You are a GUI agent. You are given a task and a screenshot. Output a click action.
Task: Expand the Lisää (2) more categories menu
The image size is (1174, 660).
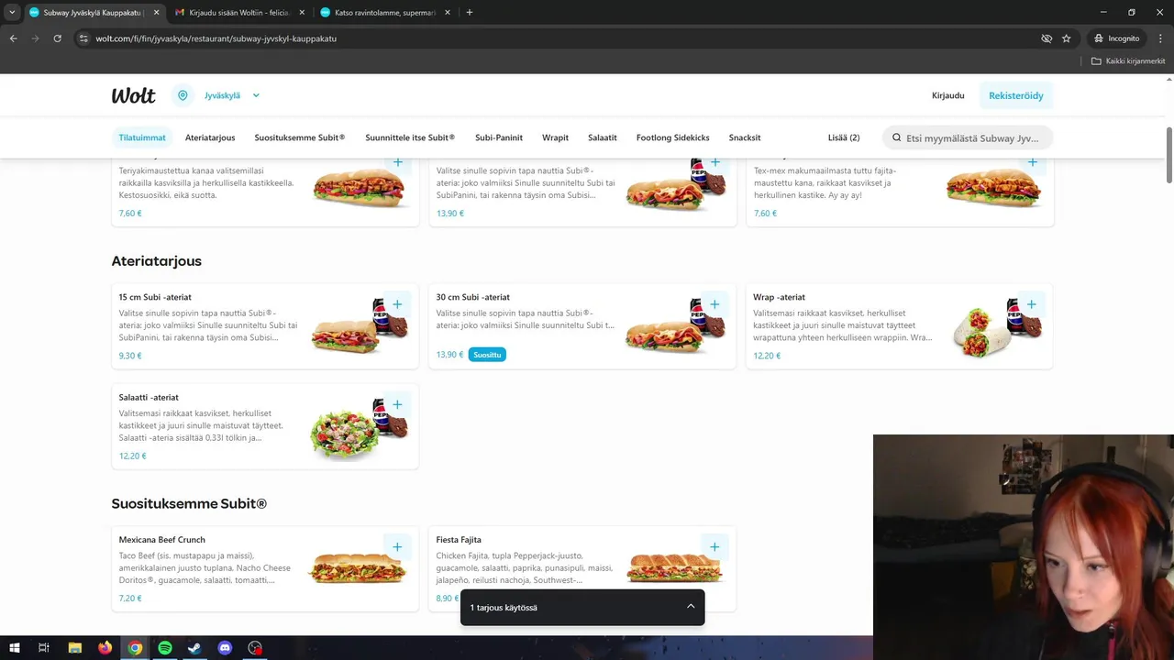point(844,137)
